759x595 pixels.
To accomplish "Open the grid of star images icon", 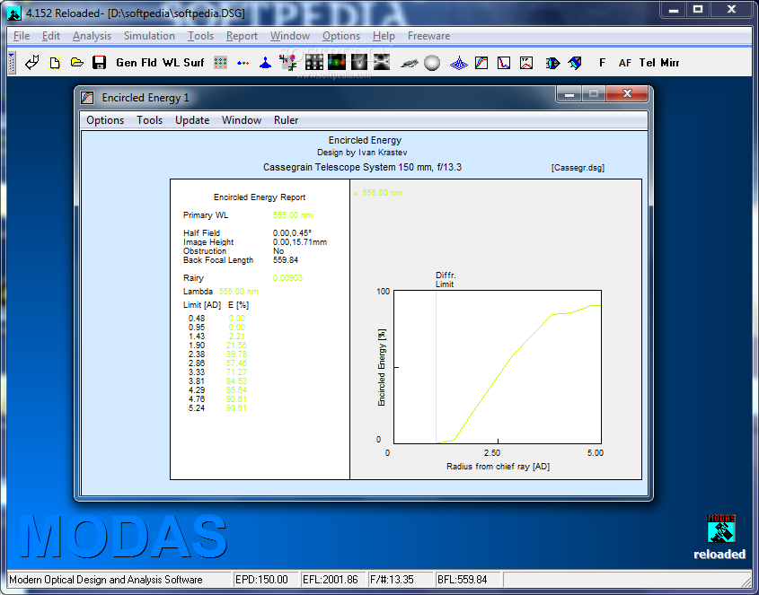I will [x=314, y=63].
